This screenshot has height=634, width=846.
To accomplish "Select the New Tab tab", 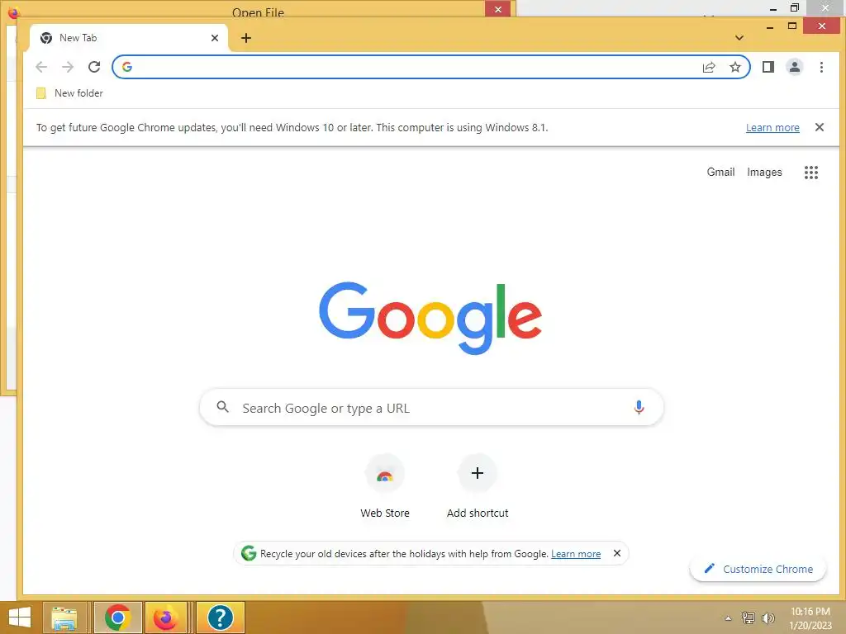I will (129, 38).
